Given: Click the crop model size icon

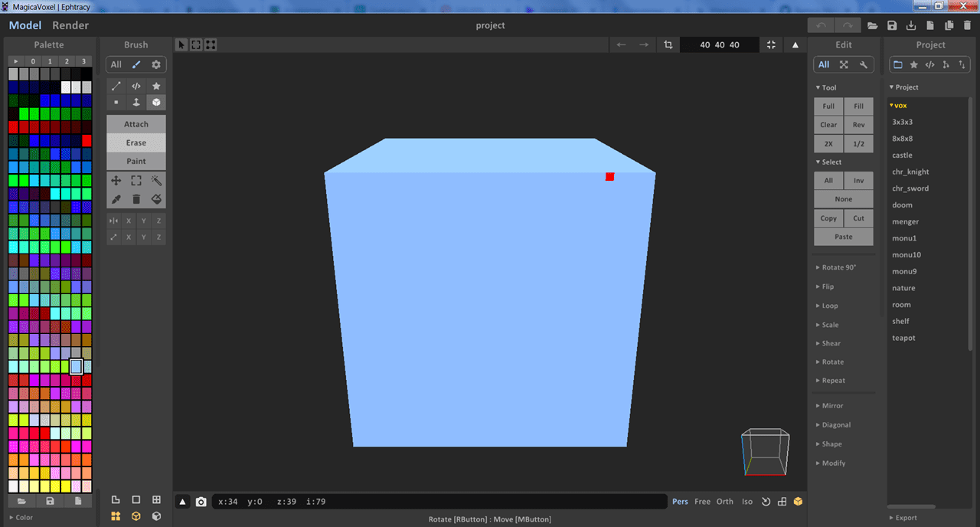Looking at the screenshot, I should tap(668, 45).
